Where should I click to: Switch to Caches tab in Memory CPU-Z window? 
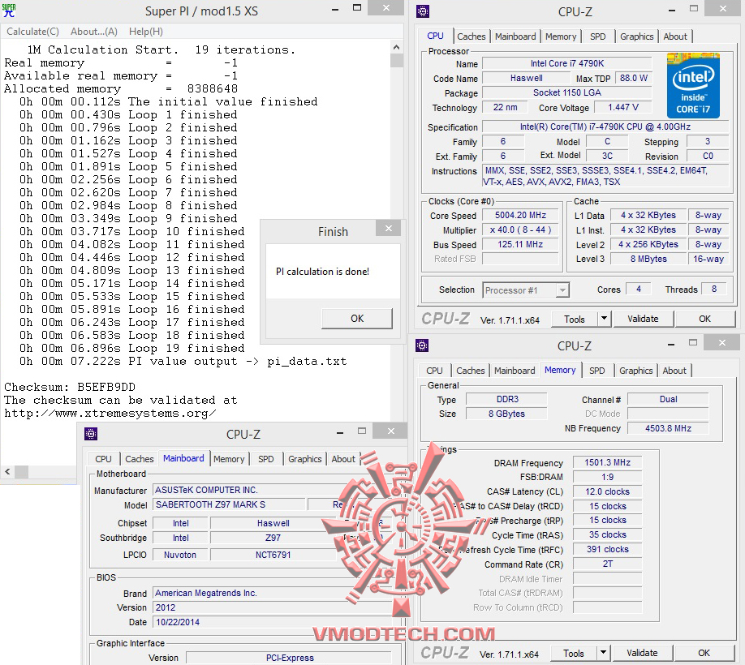471,371
